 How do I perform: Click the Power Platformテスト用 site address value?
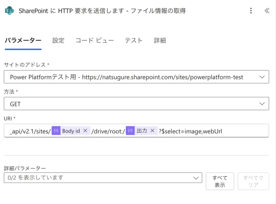click(x=127, y=77)
